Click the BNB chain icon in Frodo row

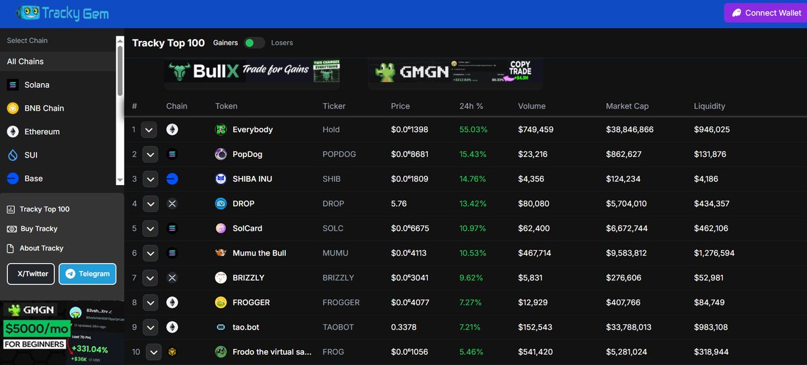(x=172, y=352)
